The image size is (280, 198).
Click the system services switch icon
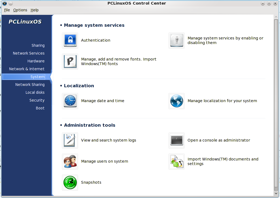(x=176, y=41)
